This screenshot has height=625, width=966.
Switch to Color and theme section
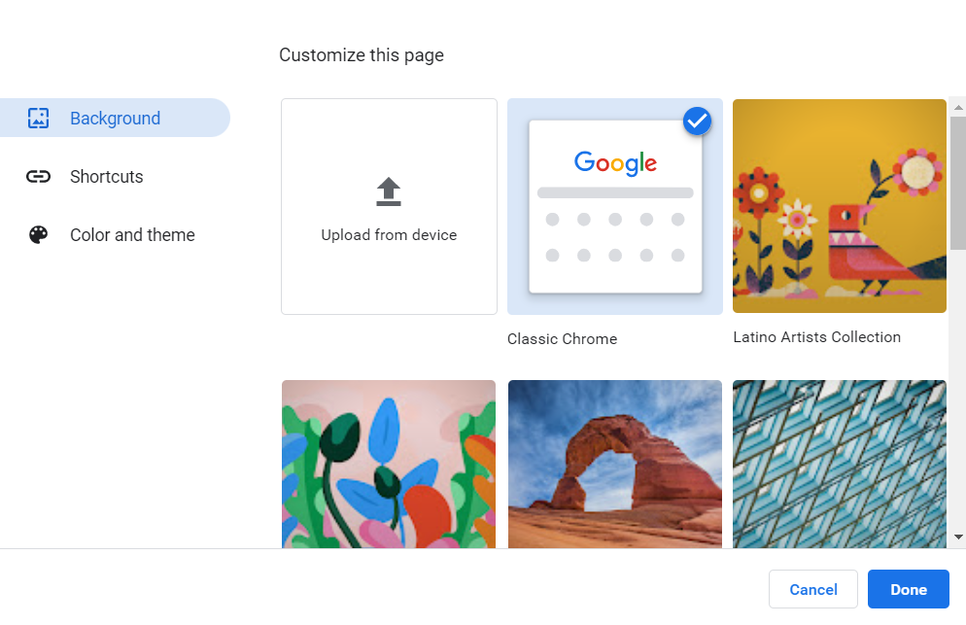pyautogui.click(x=132, y=234)
